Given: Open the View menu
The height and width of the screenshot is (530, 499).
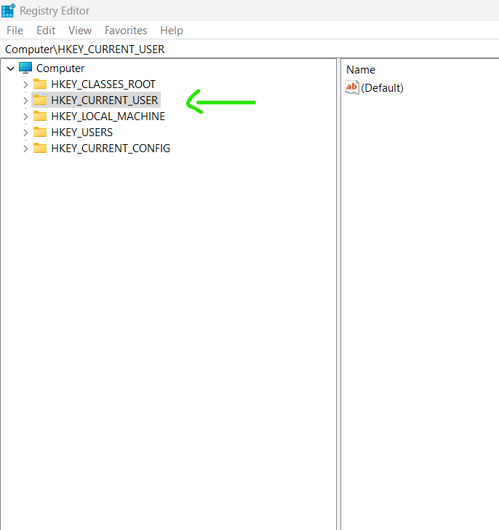Looking at the screenshot, I should 80,31.
